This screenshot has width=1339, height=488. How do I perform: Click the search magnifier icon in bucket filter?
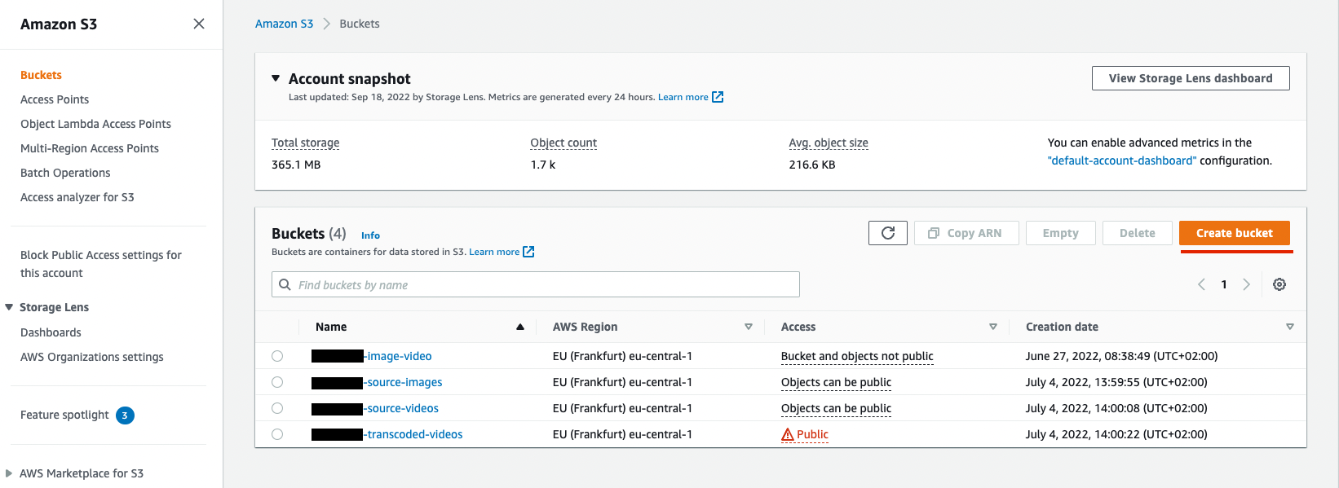point(285,284)
